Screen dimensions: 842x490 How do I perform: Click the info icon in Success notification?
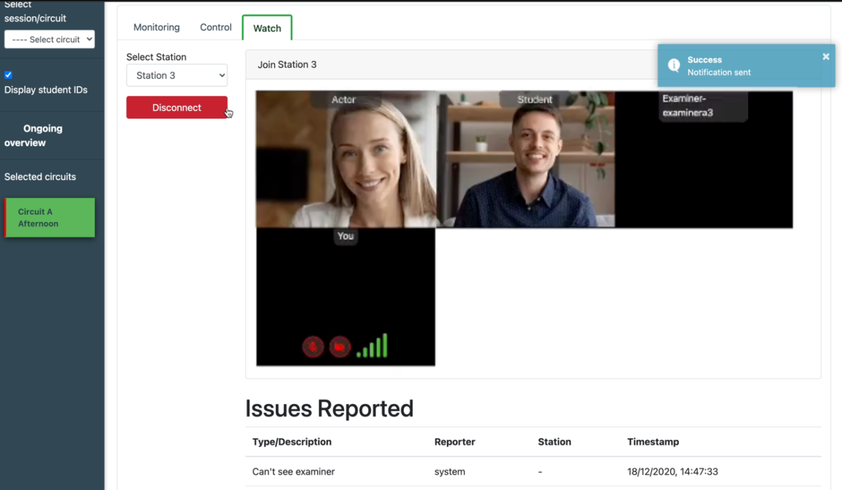[x=674, y=65]
